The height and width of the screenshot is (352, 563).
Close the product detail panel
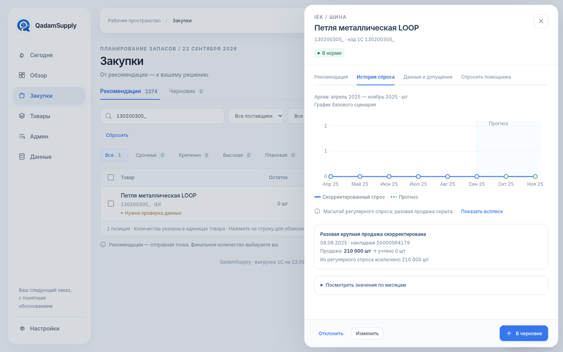point(541,21)
